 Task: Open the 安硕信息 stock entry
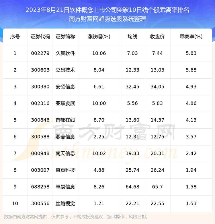click(65, 87)
